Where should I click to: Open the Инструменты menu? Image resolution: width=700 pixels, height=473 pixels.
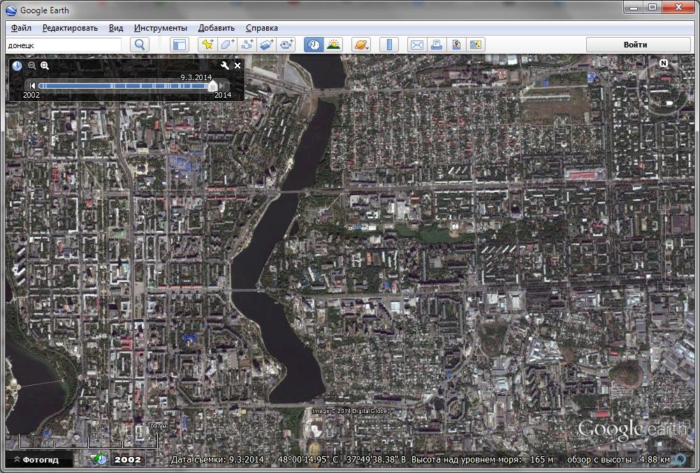point(161,28)
